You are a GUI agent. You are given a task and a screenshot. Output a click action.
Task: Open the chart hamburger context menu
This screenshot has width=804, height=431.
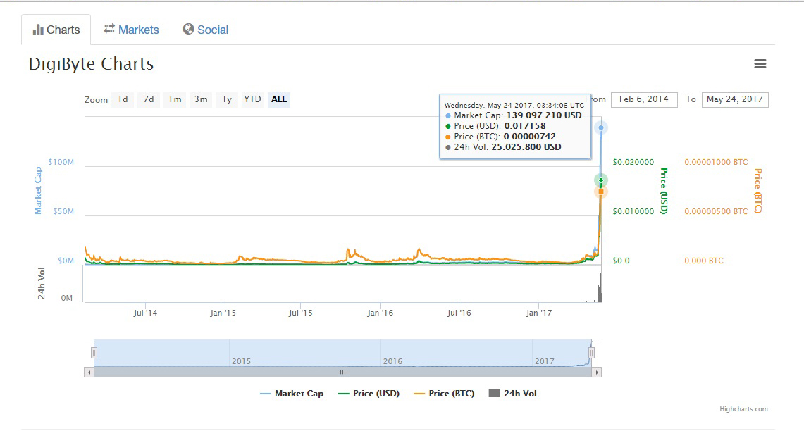(760, 63)
